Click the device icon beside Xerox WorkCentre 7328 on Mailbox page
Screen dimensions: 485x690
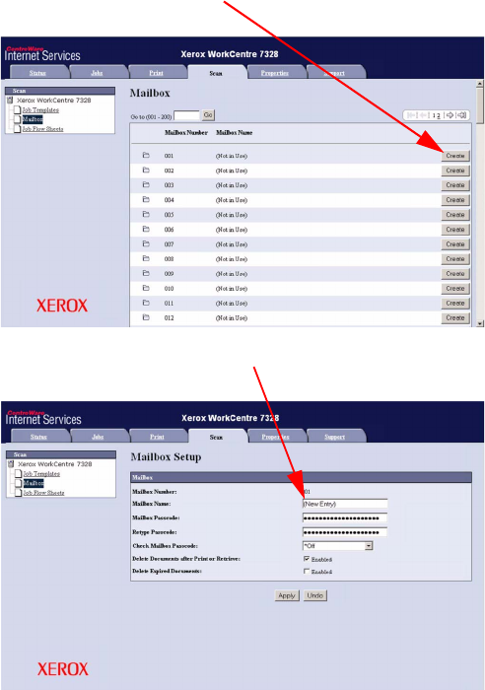[x=10, y=101]
